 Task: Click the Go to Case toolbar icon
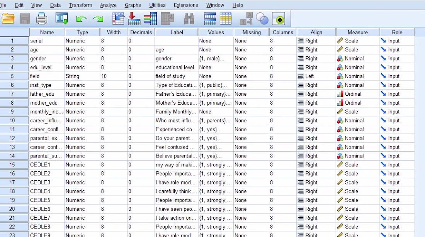pos(118,19)
